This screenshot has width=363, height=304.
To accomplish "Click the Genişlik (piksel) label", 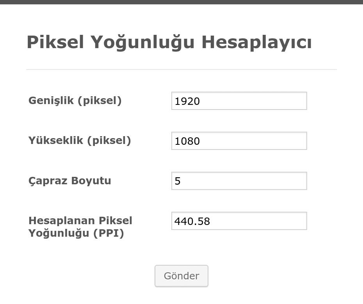I will pos(74,101).
